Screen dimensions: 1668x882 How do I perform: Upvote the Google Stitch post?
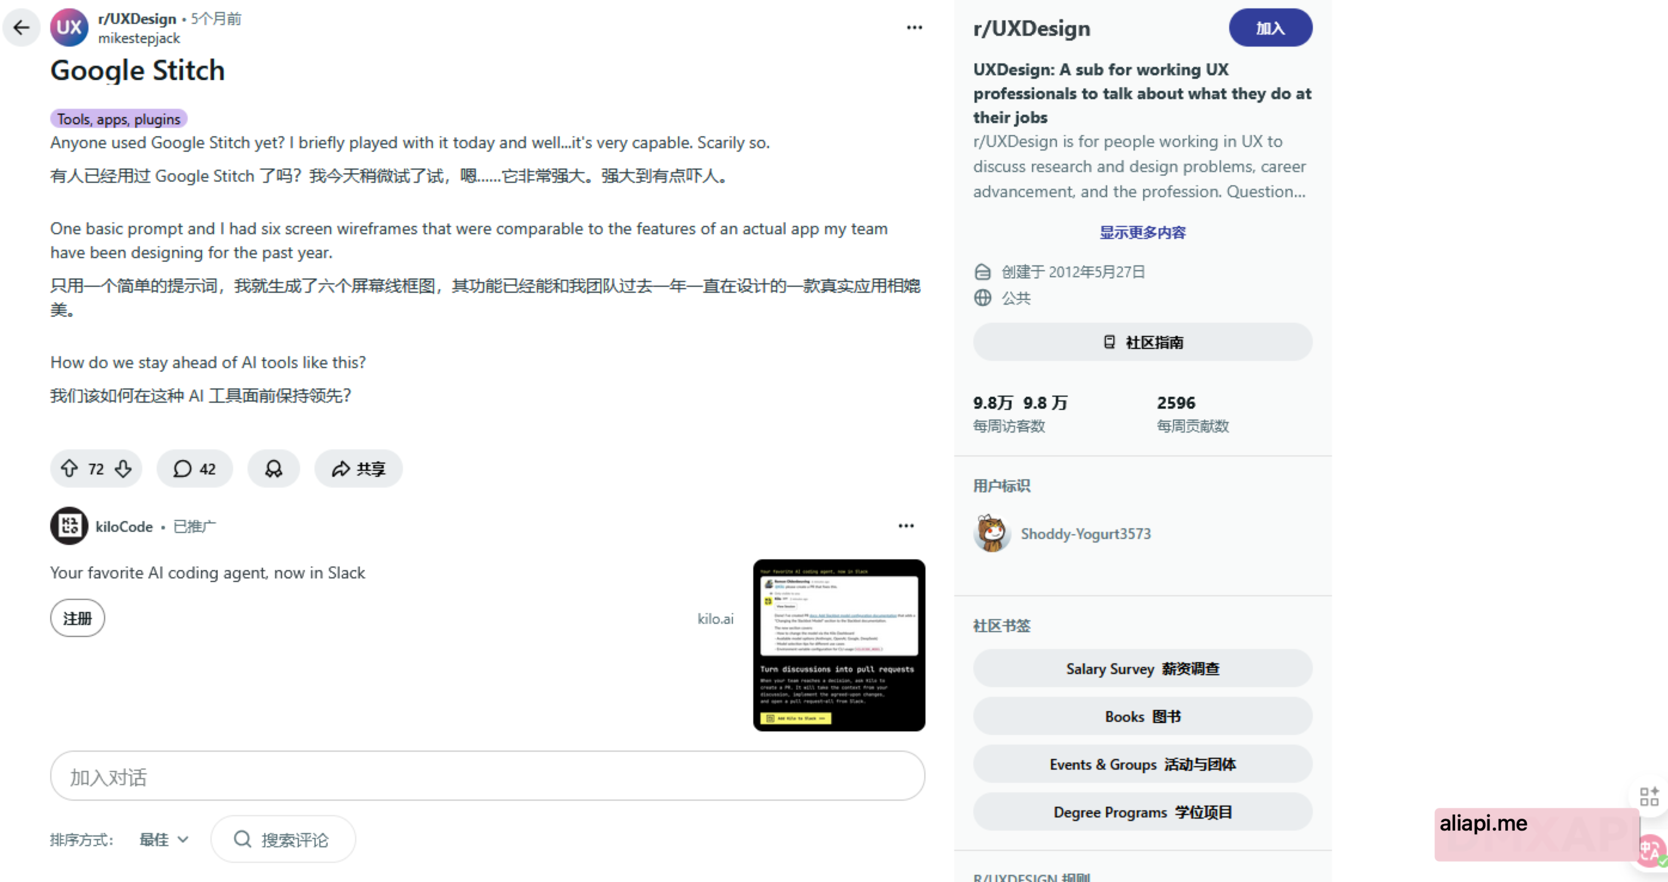pyautogui.click(x=69, y=468)
